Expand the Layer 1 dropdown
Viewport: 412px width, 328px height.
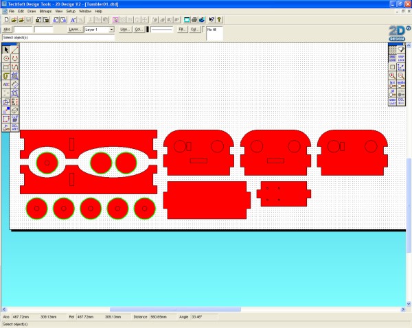(x=111, y=30)
